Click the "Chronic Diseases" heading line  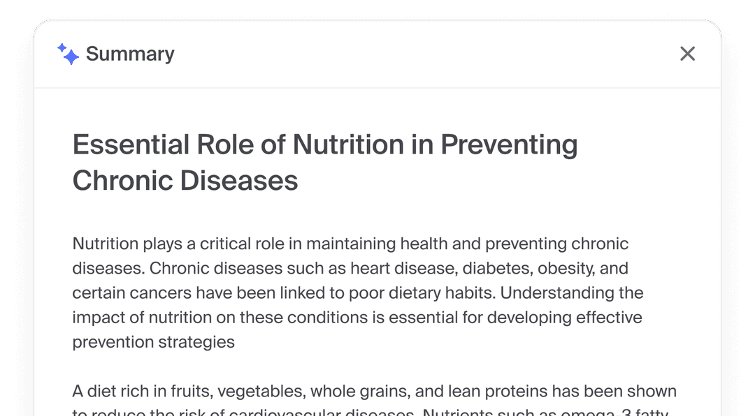185,181
